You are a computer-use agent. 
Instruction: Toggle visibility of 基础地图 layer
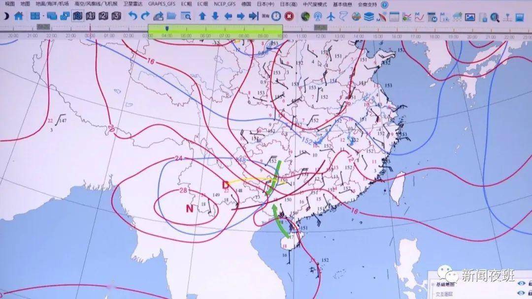(x=521, y=285)
